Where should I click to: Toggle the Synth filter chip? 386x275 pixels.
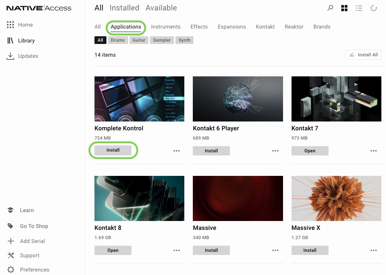coord(184,40)
